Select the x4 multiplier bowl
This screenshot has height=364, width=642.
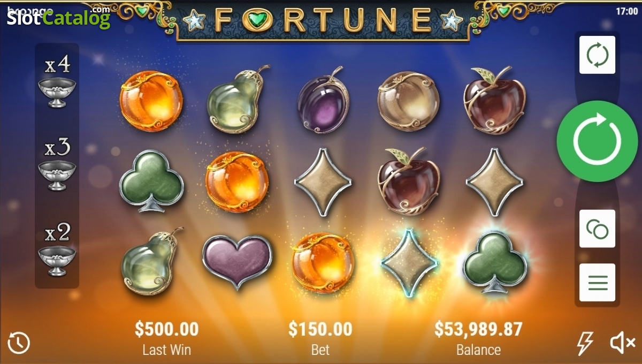click(x=57, y=82)
